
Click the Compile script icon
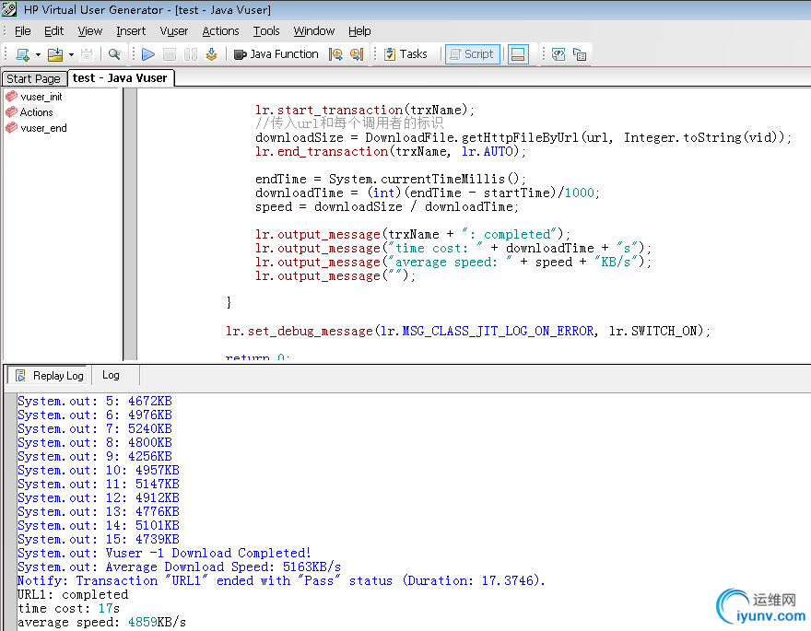(x=211, y=54)
